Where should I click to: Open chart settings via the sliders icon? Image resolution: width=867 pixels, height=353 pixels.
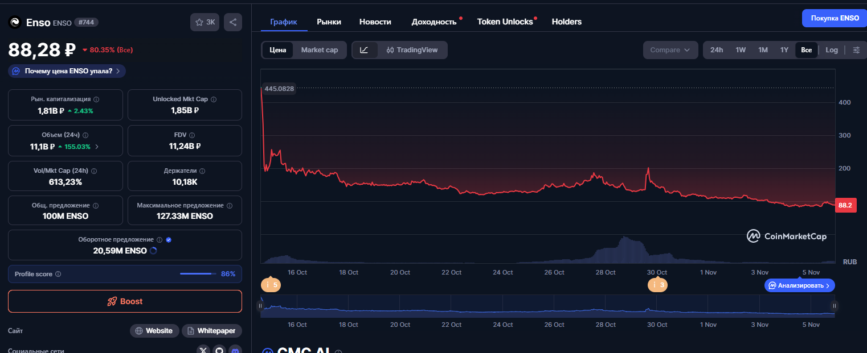(x=857, y=50)
